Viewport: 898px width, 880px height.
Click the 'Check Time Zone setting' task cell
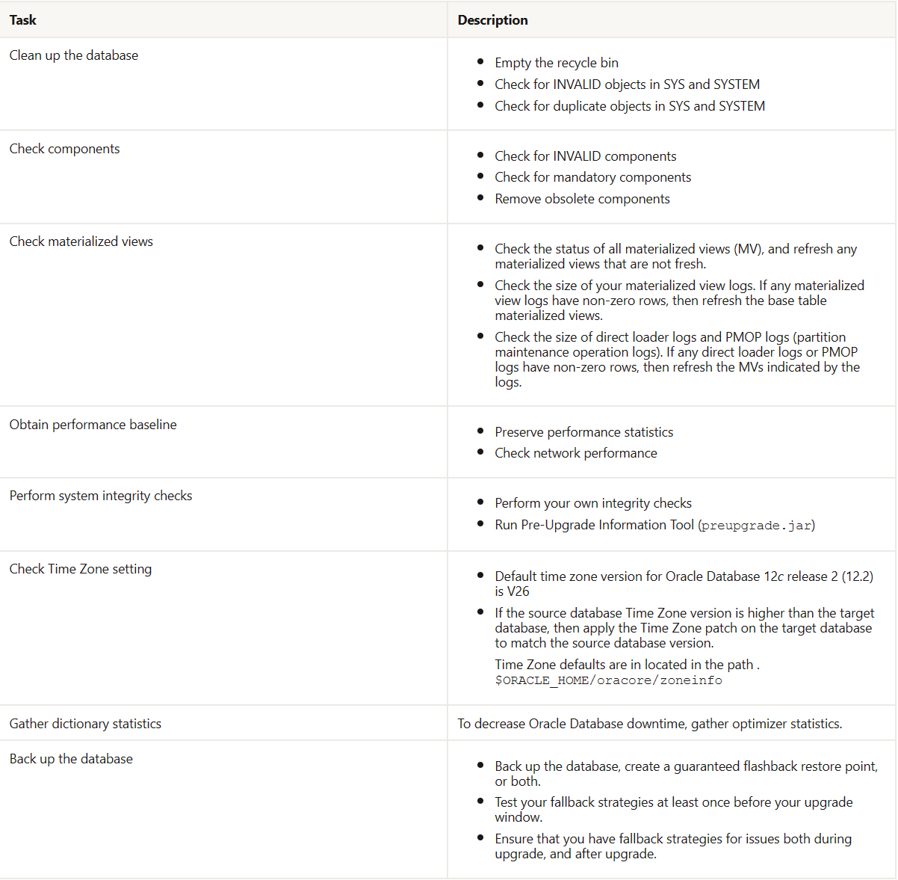[80, 569]
